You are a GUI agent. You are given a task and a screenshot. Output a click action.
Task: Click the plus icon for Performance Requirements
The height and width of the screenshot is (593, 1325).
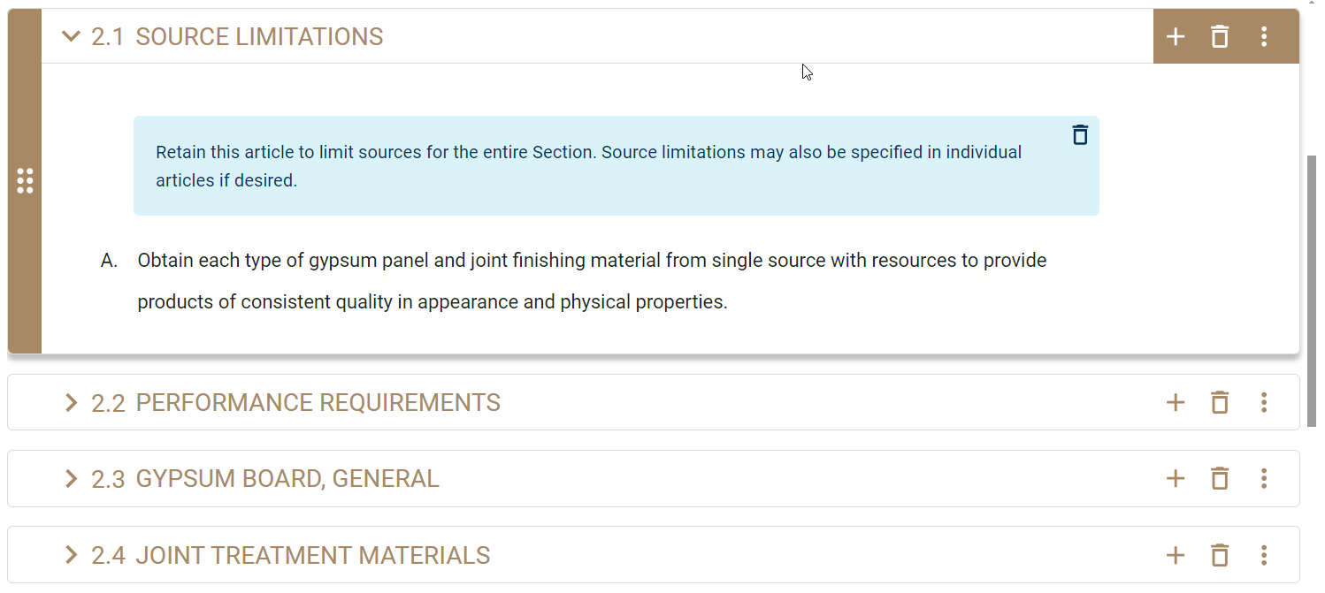click(x=1176, y=403)
